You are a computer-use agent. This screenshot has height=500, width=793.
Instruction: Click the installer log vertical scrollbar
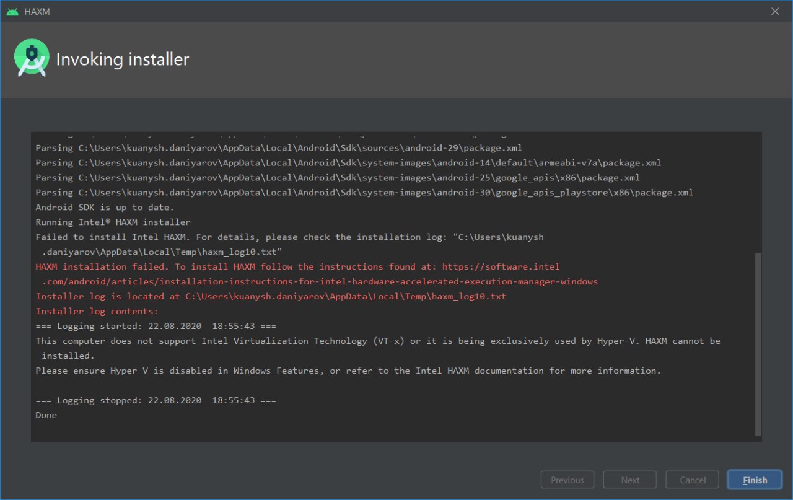click(x=758, y=344)
